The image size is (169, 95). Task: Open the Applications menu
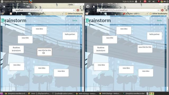(9, 2)
